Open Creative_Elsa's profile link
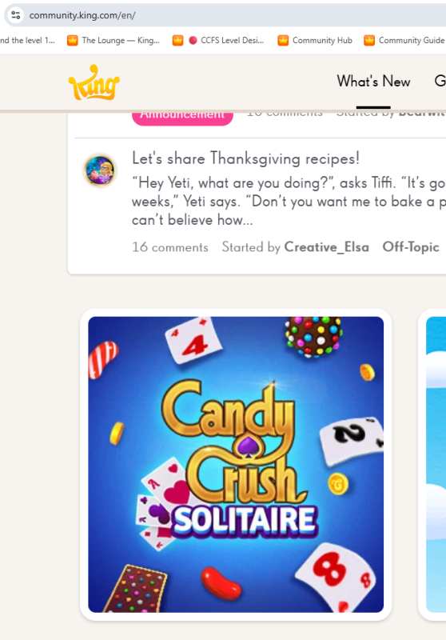Viewport: 446px width, 640px height. [327, 247]
